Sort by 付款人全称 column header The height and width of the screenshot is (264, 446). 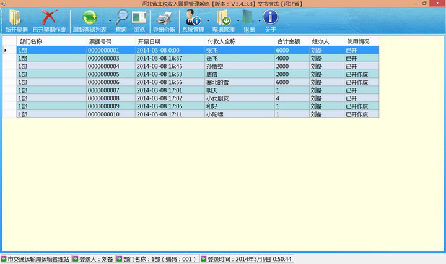tap(240, 41)
